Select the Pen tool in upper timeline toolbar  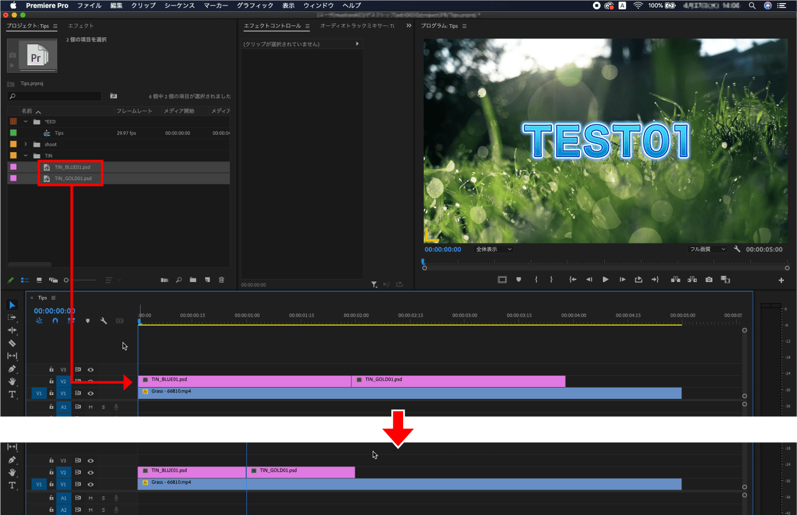coord(12,369)
